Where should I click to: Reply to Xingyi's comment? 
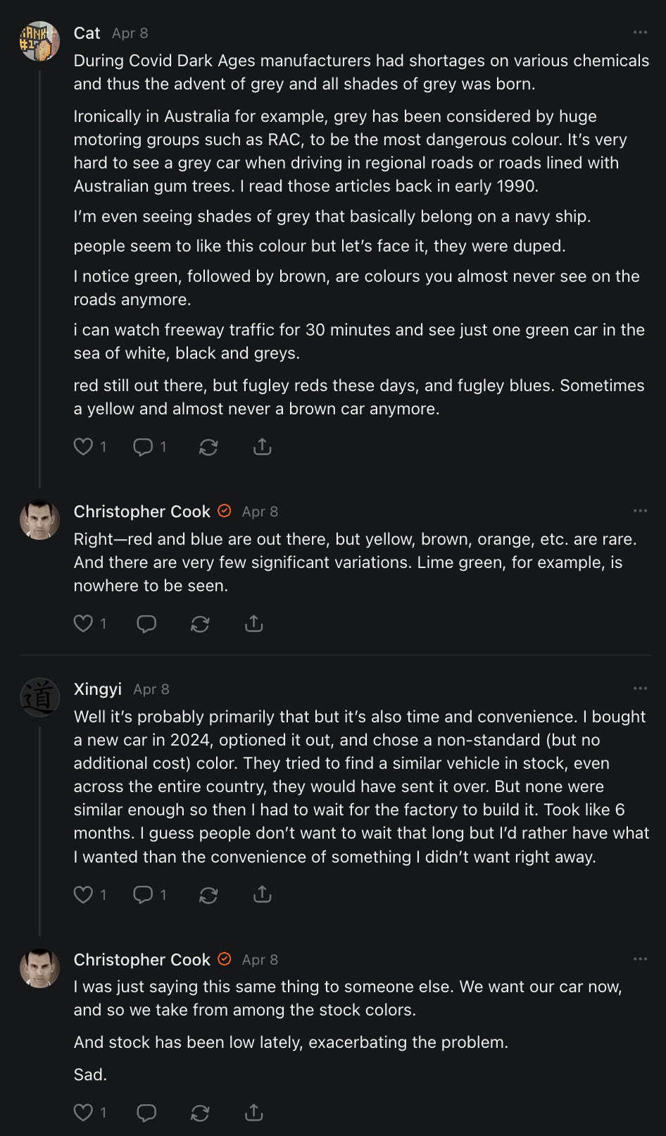click(x=143, y=894)
